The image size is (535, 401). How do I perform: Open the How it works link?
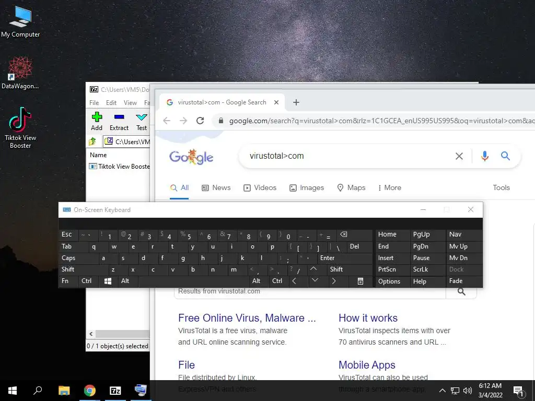click(x=368, y=318)
